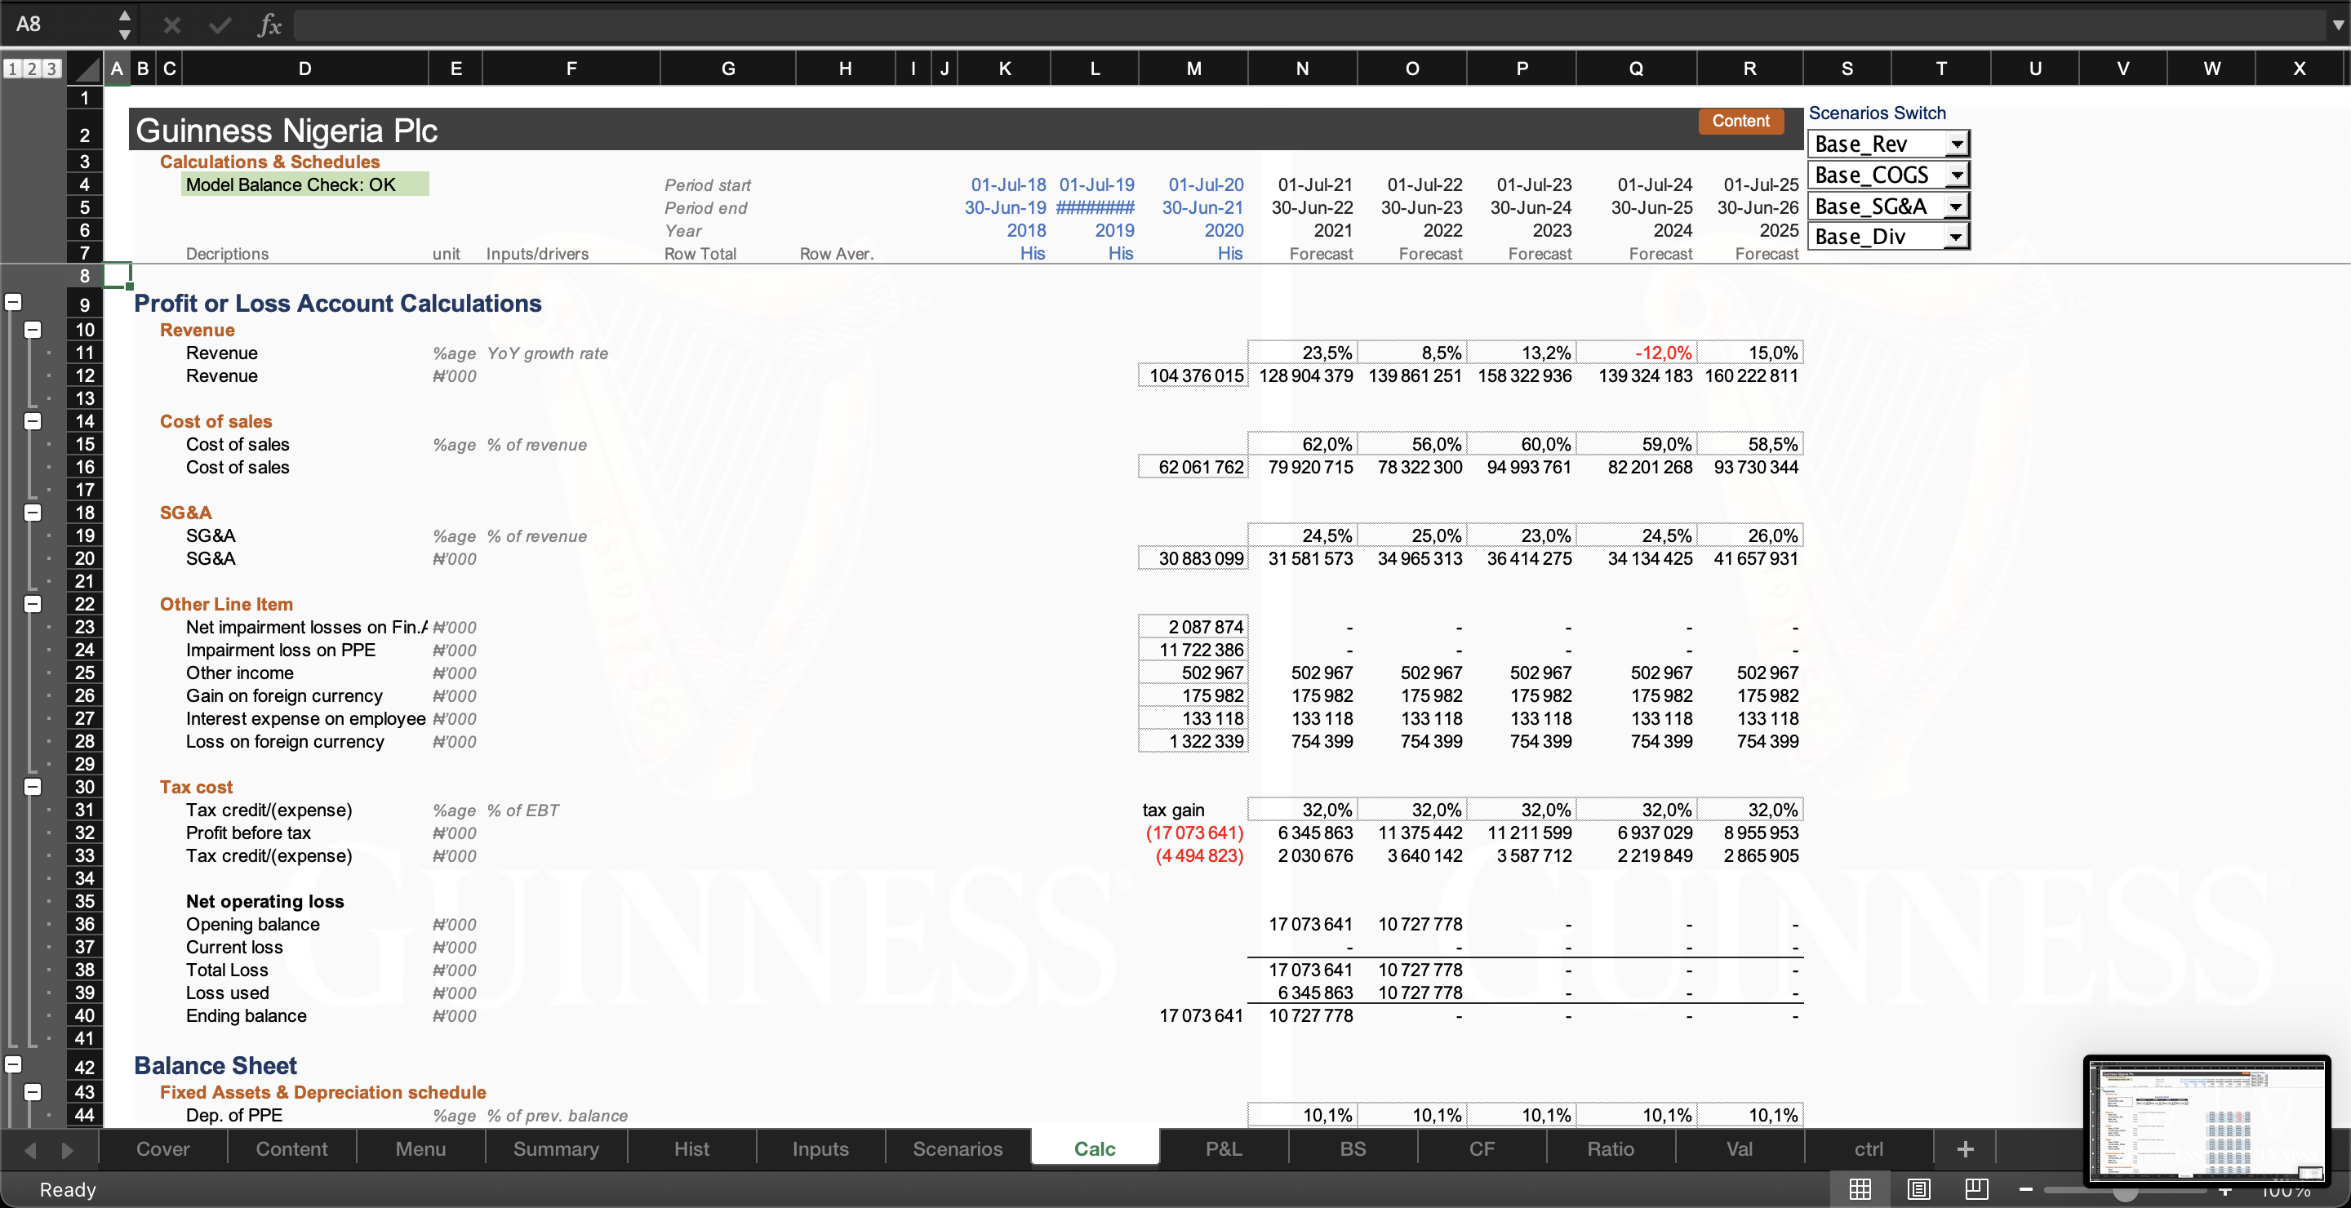Select column N header

pos(1302,69)
